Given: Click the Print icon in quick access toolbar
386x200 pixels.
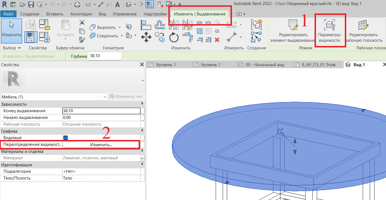Looking at the screenshot, I should click(77, 4).
